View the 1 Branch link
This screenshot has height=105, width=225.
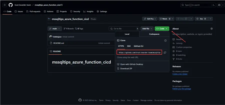(x=68, y=29)
